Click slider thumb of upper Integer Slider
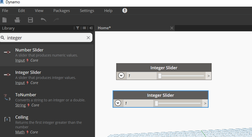Viewport: 252px width, 137px height. click(x=160, y=76)
